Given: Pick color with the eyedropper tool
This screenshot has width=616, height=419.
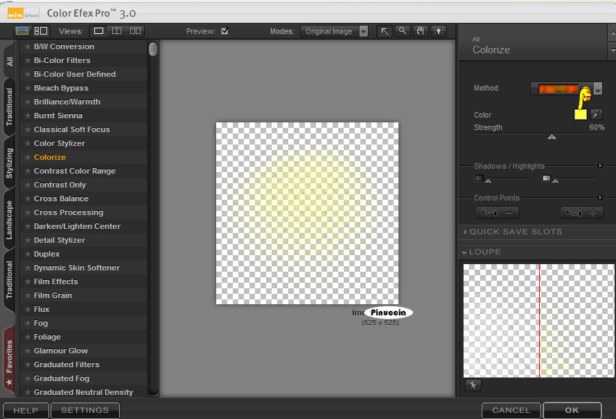Looking at the screenshot, I should (597, 115).
